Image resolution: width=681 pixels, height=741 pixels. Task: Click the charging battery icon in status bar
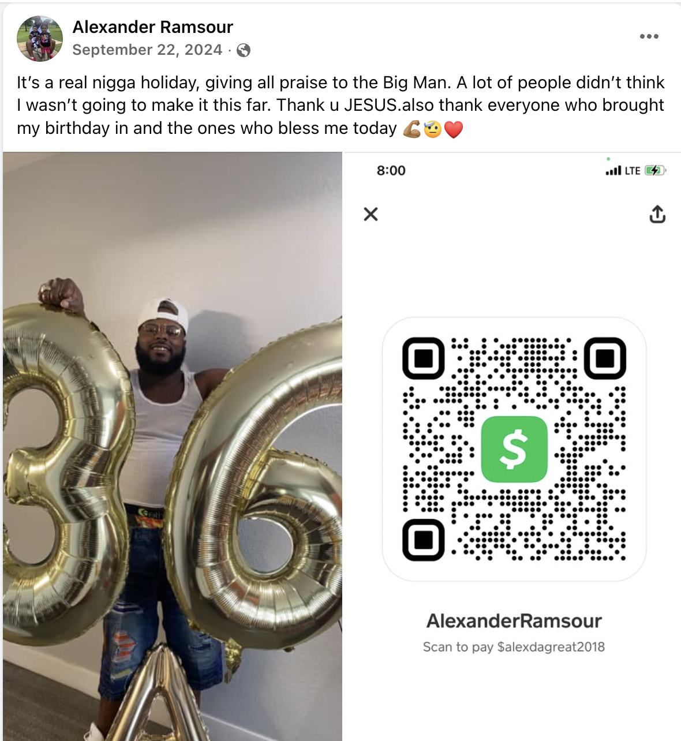pos(656,170)
